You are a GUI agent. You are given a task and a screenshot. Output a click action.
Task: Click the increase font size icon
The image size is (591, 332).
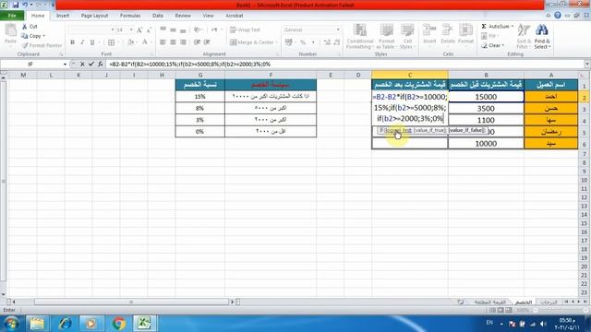pos(139,30)
